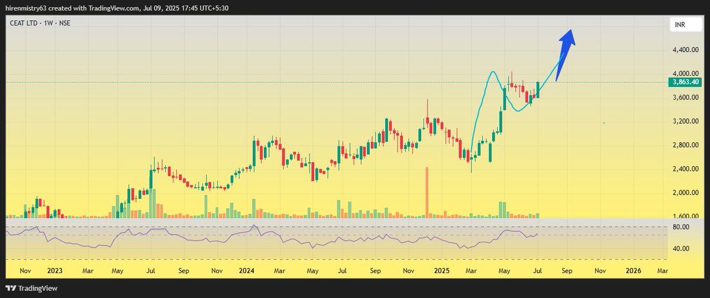This screenshot has width=710, height=298.
Task: Click the 2024 year label on time axis
Action: pos(246,270)
